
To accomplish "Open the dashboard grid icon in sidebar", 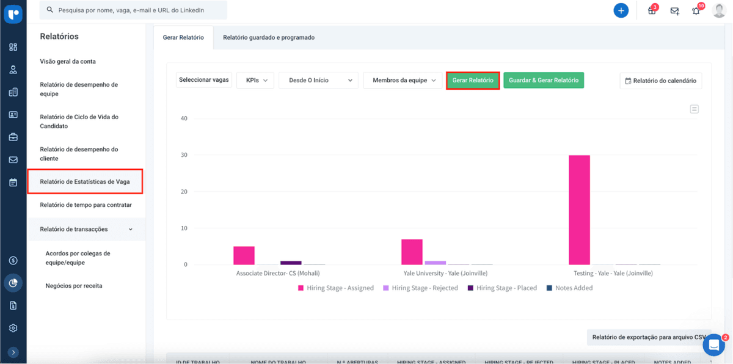I will click(13, 47).
